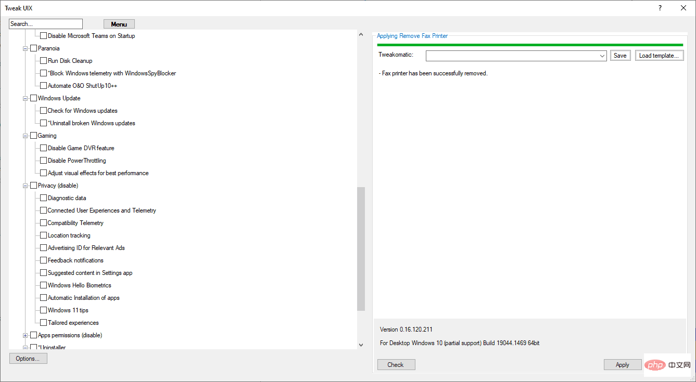Click Load template... button

(659, 56)
